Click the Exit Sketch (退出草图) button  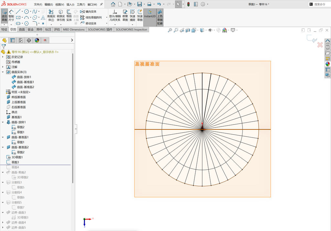5,16
